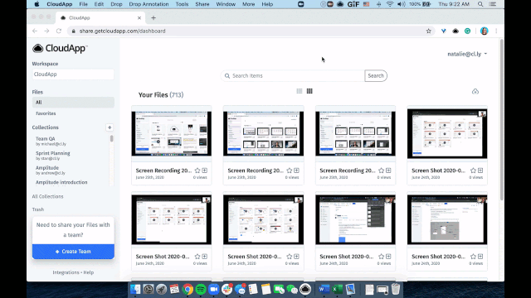
Task: Go back in browser history
Action: tap(35, 31)
